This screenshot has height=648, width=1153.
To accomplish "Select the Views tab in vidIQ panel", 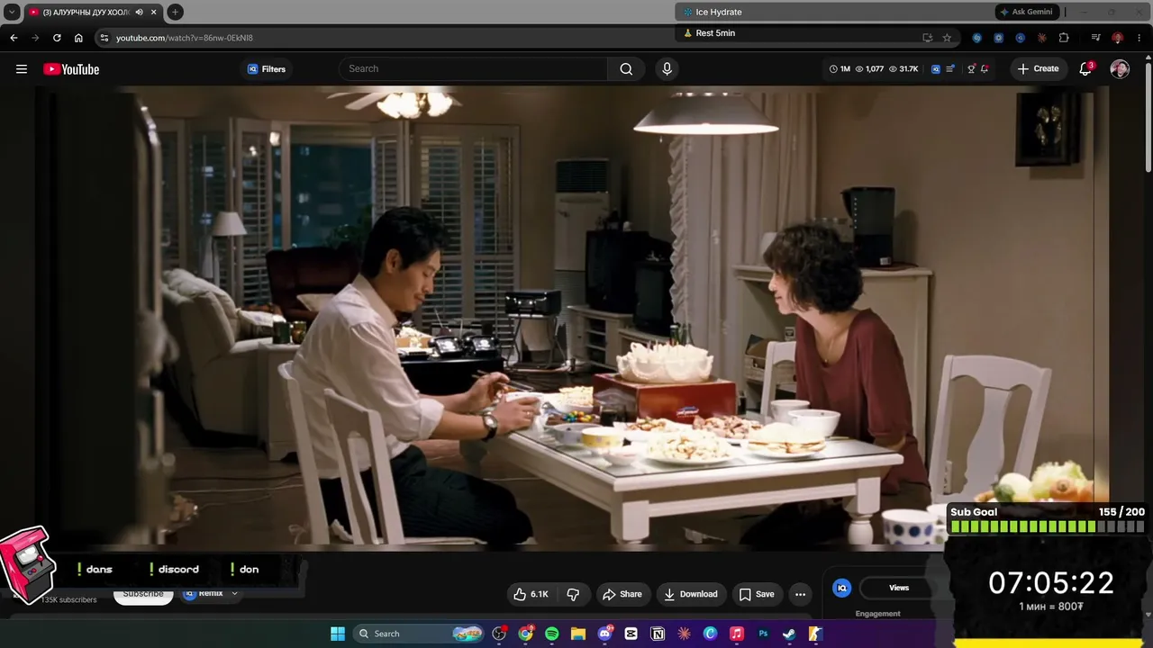I will pos(899,588).
